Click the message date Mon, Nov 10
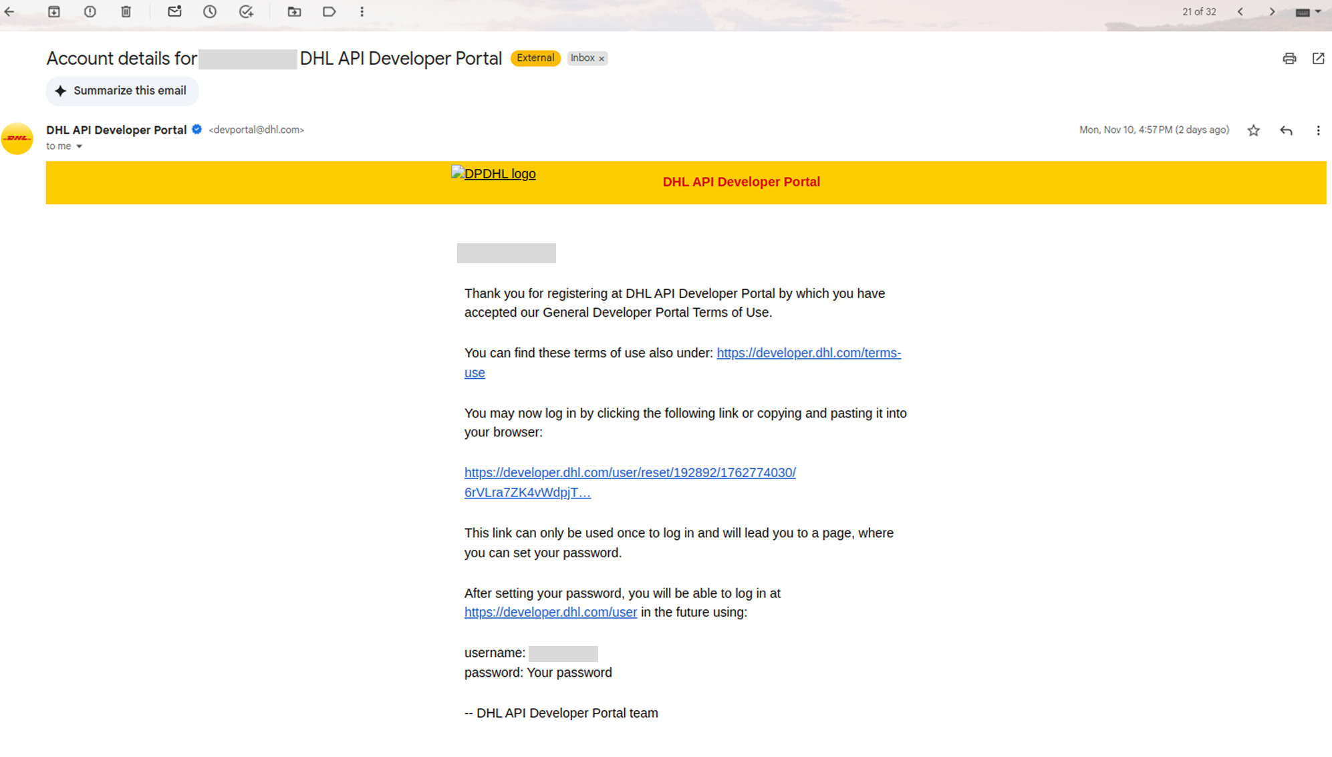The image size is (1332, 757). click(x=1154, y=130)
